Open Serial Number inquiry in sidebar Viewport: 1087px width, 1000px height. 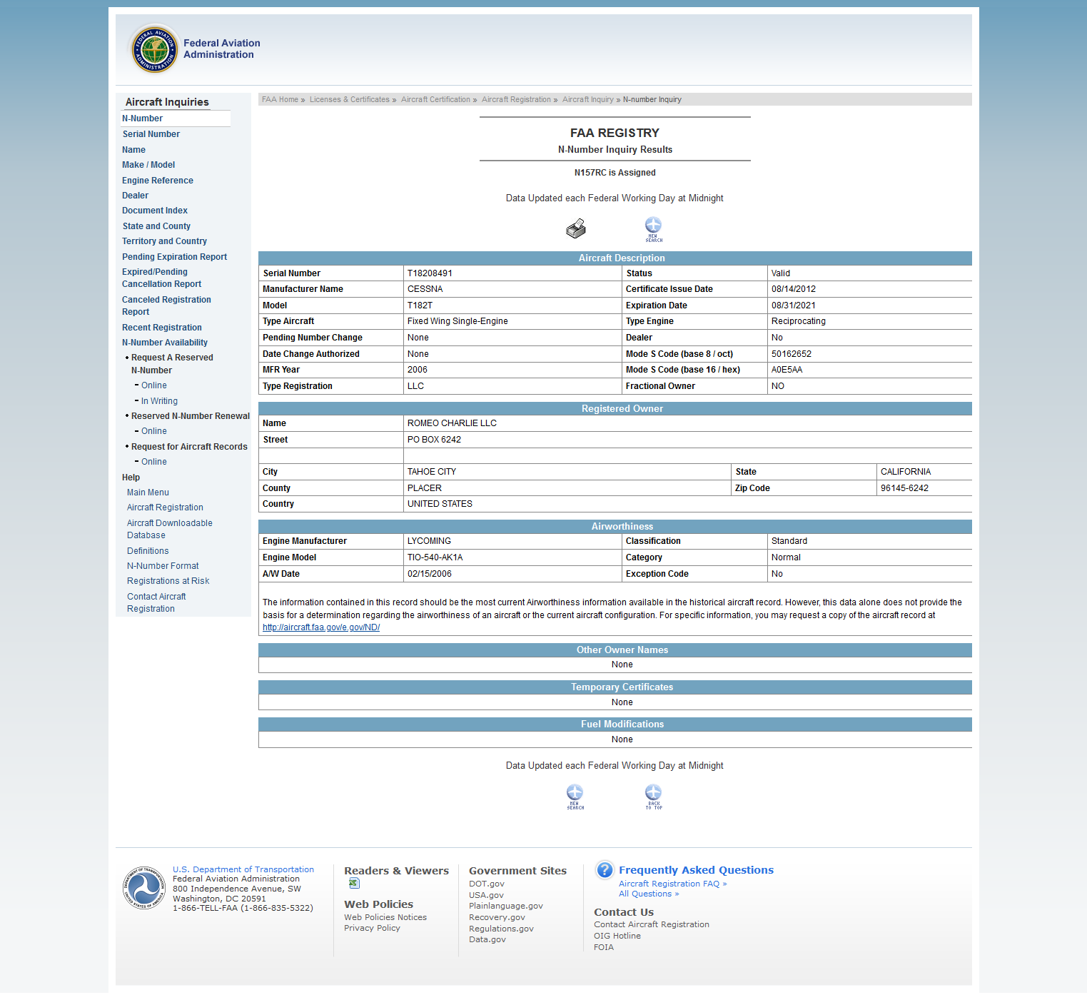point(151,134)
